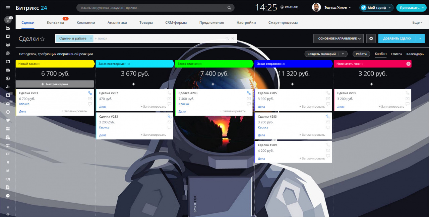Open the hamburger main menu
This screenshot has width=429, height=217.
click(8, 8)
